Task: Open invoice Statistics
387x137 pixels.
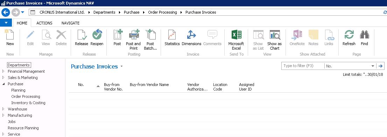Action: pos(172,38)
